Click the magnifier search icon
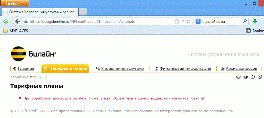This screenshot has height=118, width=264. [x=245, y=21]
